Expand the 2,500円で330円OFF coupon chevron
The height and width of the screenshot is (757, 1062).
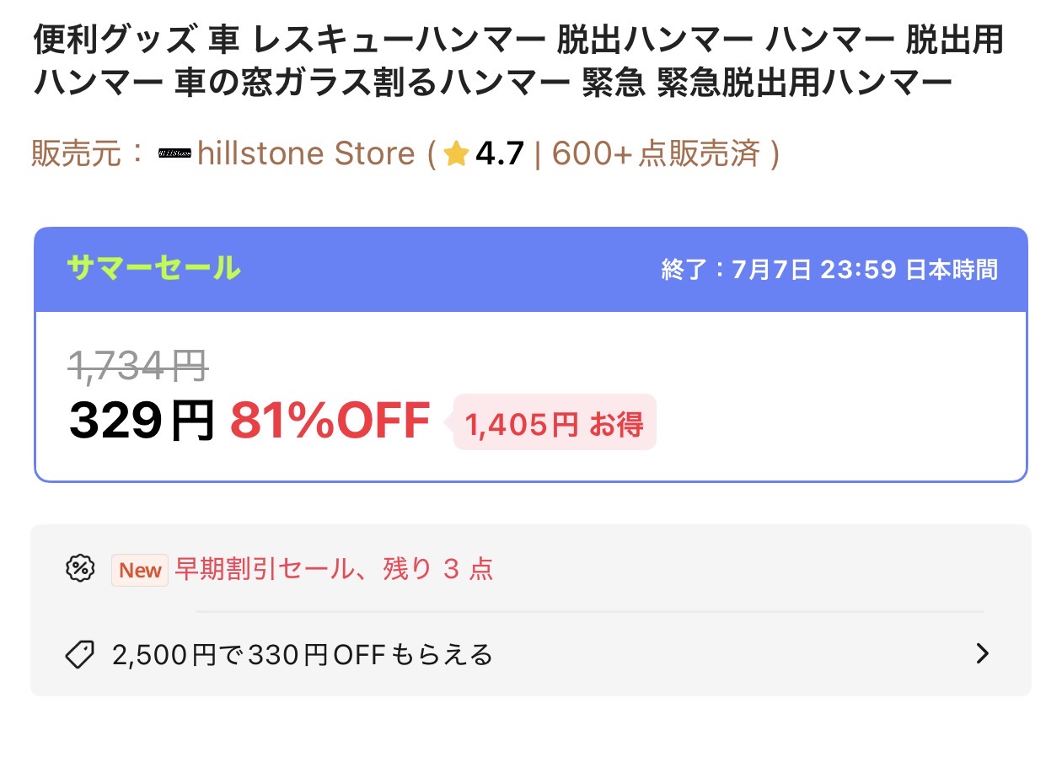(x=982, y=654)
